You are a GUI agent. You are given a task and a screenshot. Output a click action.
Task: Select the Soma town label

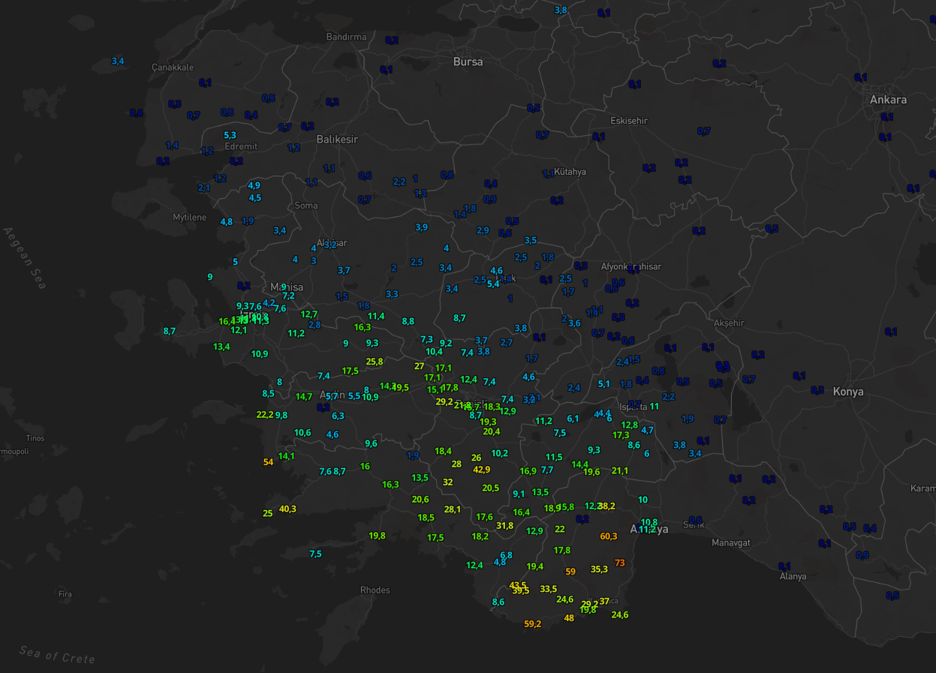click(x=306, y=206)
